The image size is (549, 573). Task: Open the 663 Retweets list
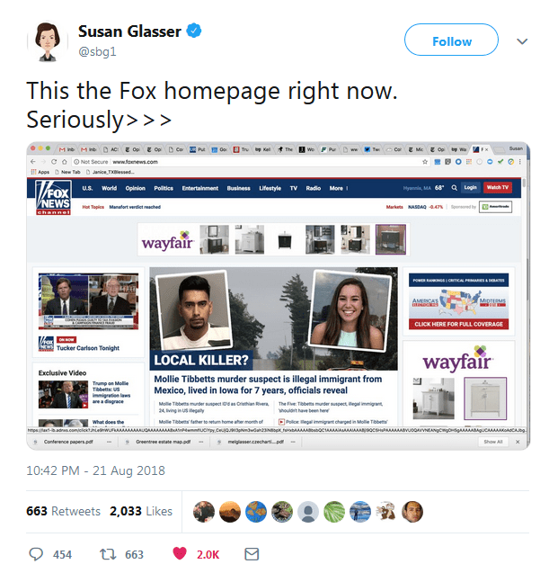tap(63, 511)
